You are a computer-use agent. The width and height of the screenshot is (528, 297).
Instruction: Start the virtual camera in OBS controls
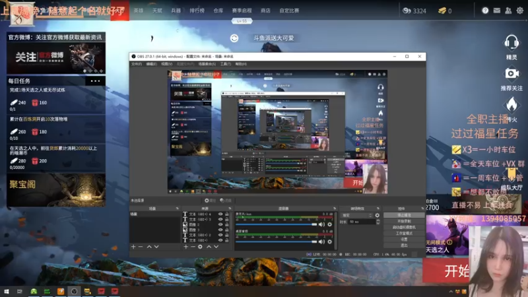(404, 227)
